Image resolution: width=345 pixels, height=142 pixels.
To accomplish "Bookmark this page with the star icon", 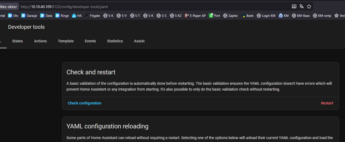I will coord(309,6).
